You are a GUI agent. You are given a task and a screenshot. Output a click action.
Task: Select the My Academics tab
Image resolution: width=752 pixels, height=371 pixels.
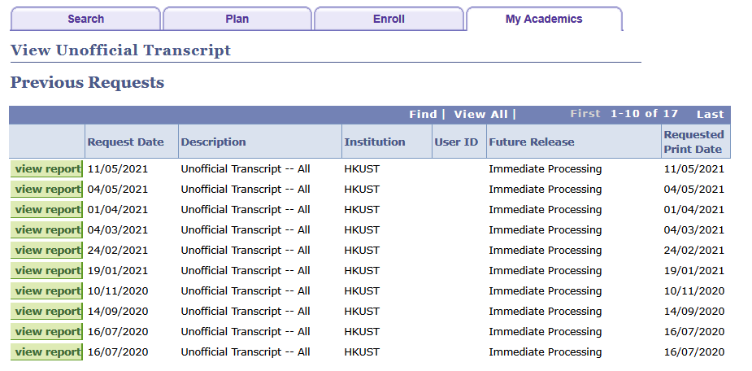pyautogui.click(x=544, y=20)
